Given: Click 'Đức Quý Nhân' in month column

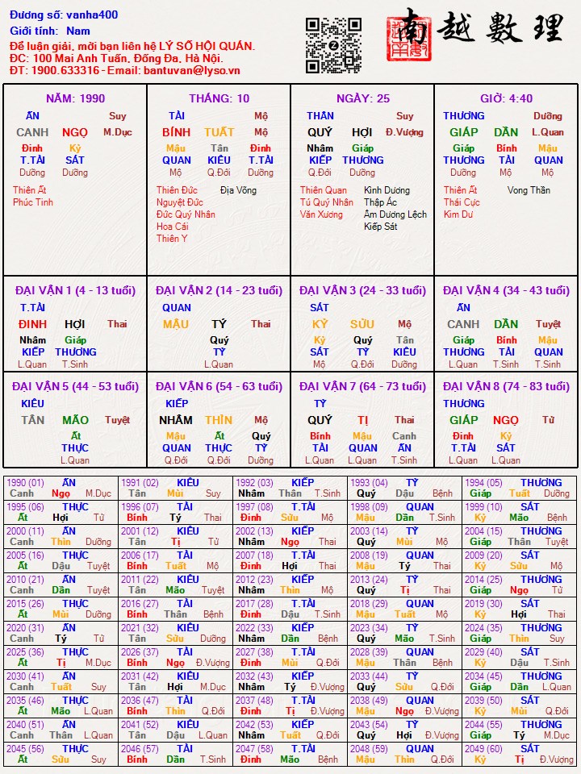Looking at the screenshot, I should tap(186, 214).
